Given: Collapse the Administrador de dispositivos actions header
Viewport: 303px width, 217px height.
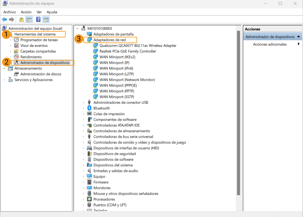Looking at the screenshot, I should coord(298,36).
